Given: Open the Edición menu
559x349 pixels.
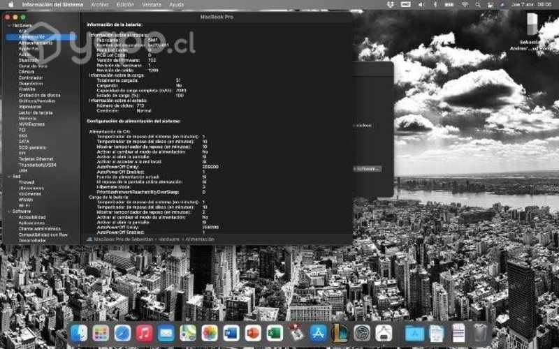Looking at the screenshot, I should tap(125, 5).
